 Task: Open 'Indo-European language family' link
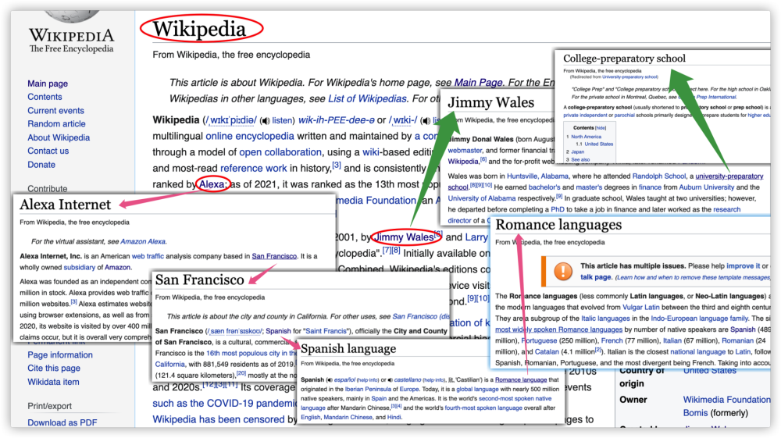coord(700,319)
